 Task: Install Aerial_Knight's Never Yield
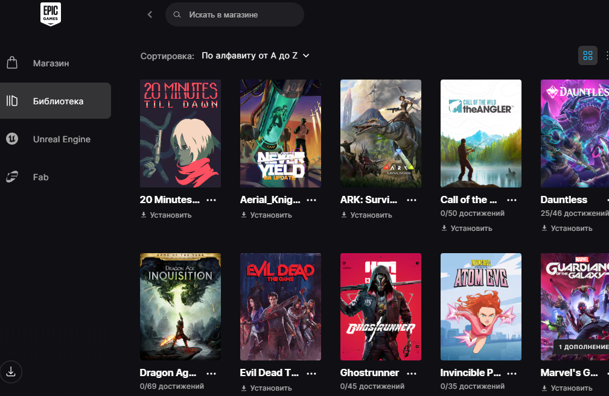[266, 215]
